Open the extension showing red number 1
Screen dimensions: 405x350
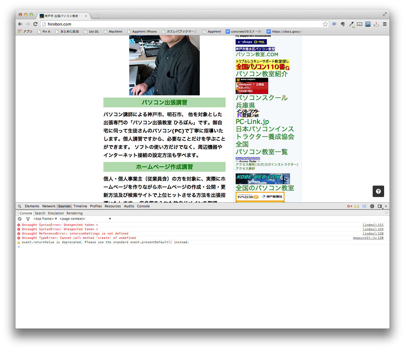(x=376, y=24)
